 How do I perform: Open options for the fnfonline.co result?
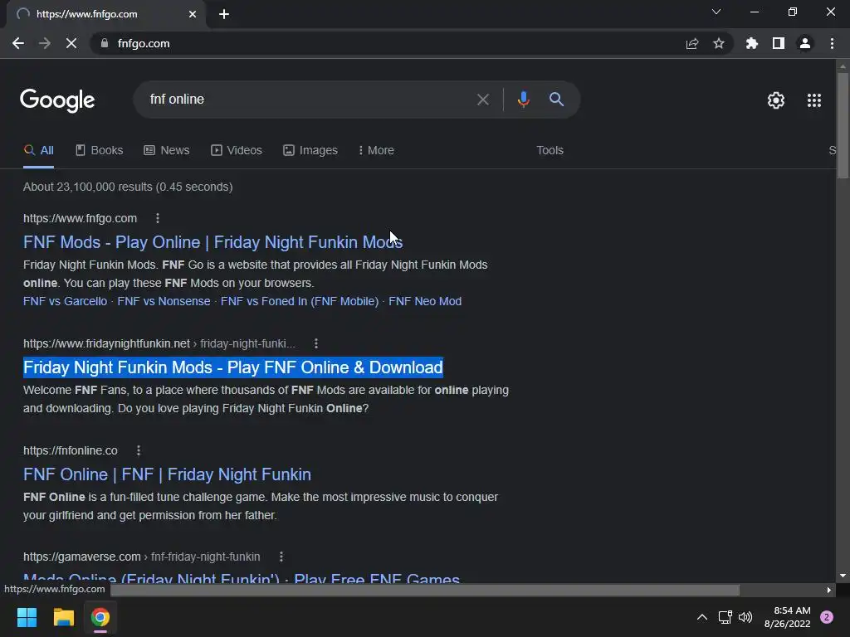pos(139,450)
